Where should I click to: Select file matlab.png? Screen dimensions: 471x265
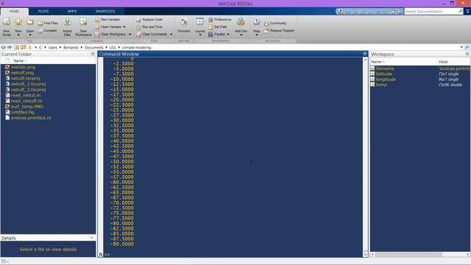coord(23,67)
